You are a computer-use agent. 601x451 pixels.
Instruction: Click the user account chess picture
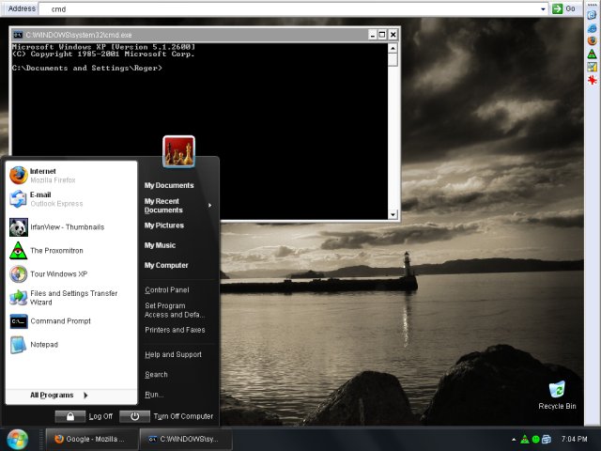coord(178,151)
